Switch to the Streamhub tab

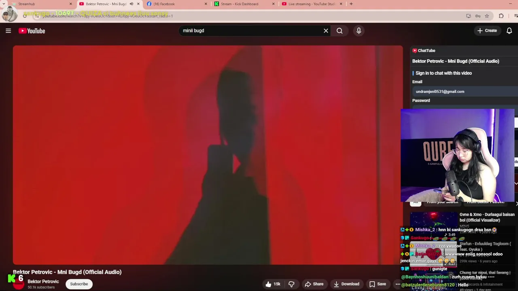(40, 4)
